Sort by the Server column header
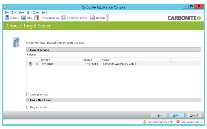This screenshot has width=207, height=129. click(x=61, y=60)
